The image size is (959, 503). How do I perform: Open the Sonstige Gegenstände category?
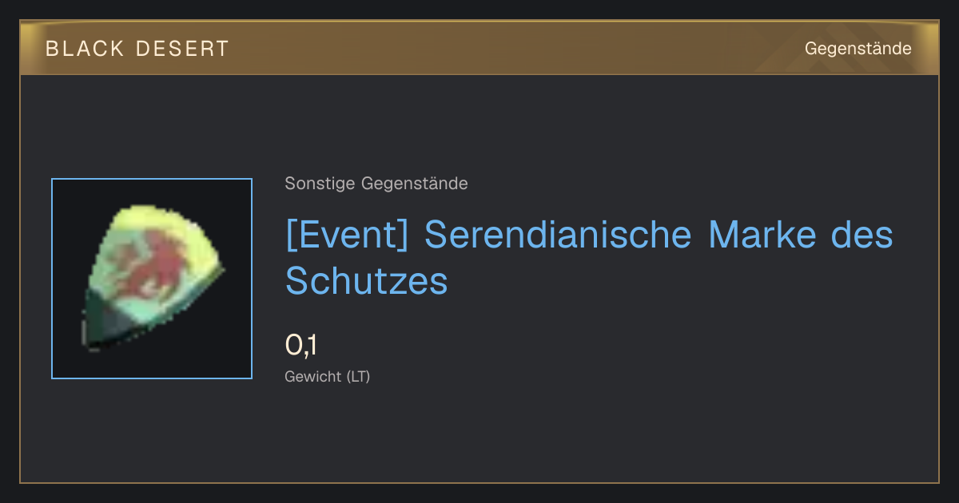[x=376, y=184]
